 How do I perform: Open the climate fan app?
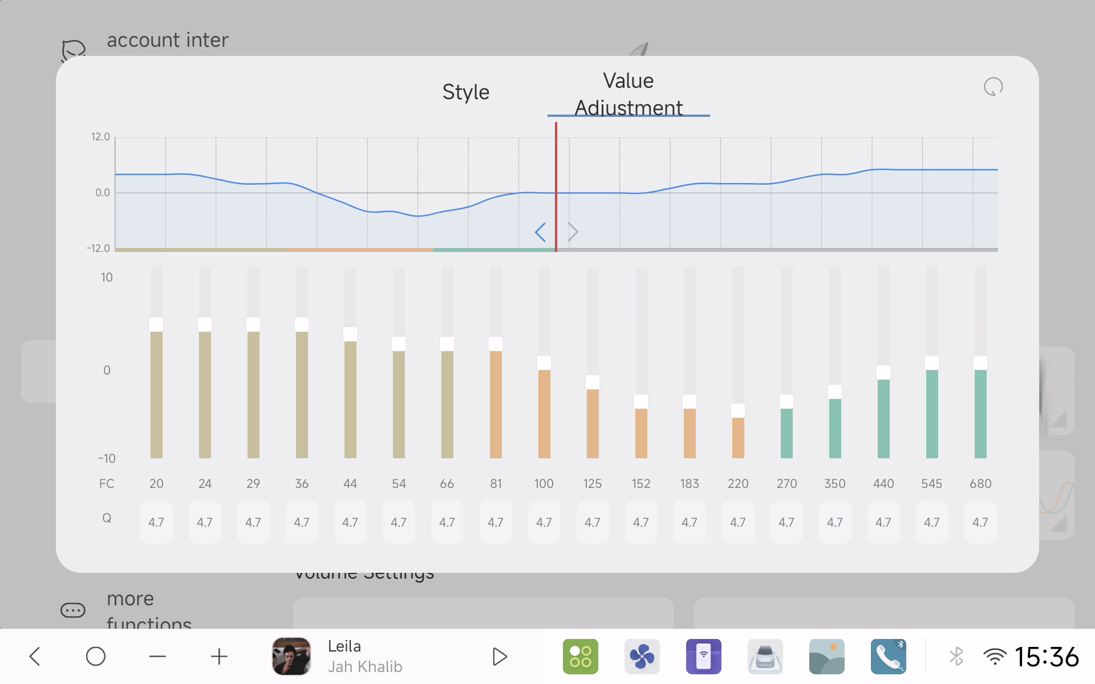[642, 657]
